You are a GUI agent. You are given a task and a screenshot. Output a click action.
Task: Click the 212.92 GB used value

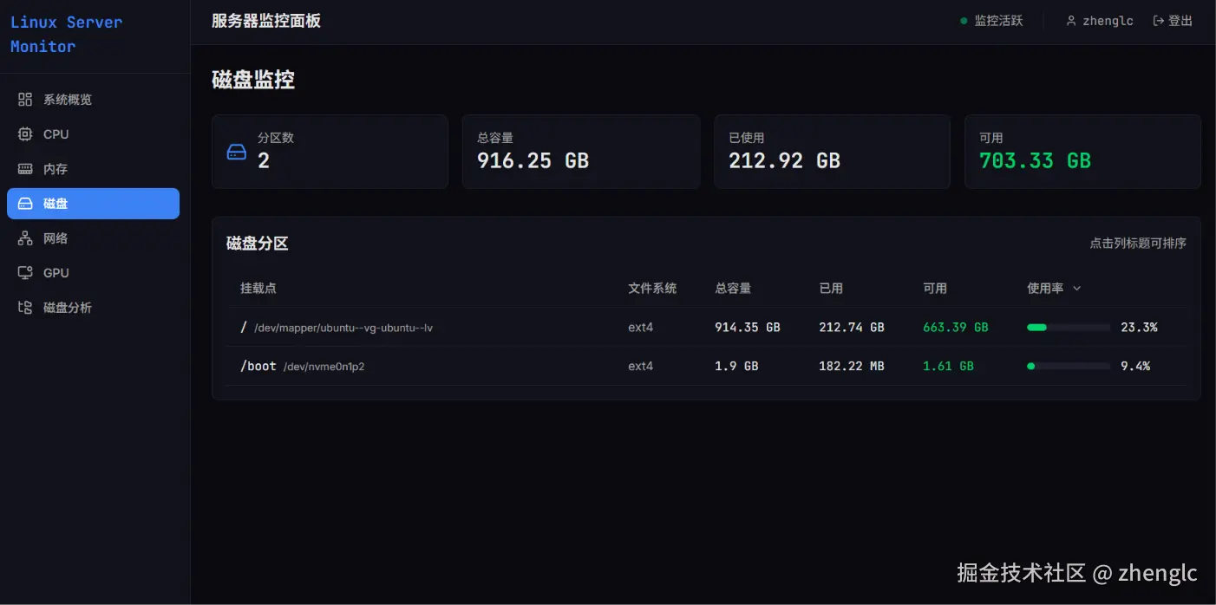[x=784, y=160]
